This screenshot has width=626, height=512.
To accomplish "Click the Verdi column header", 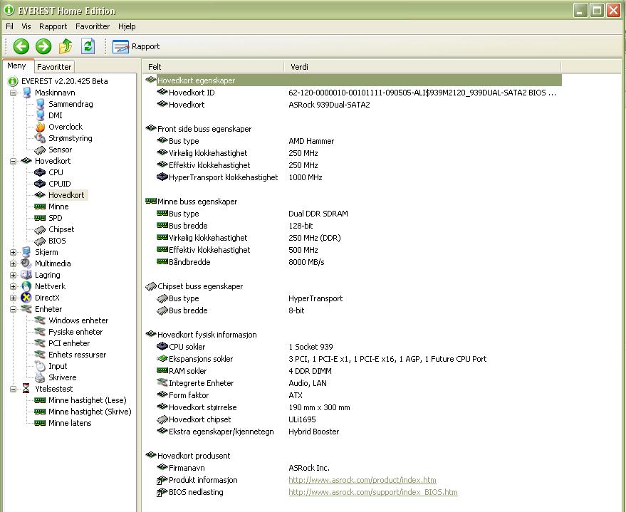I will point(422,67).
